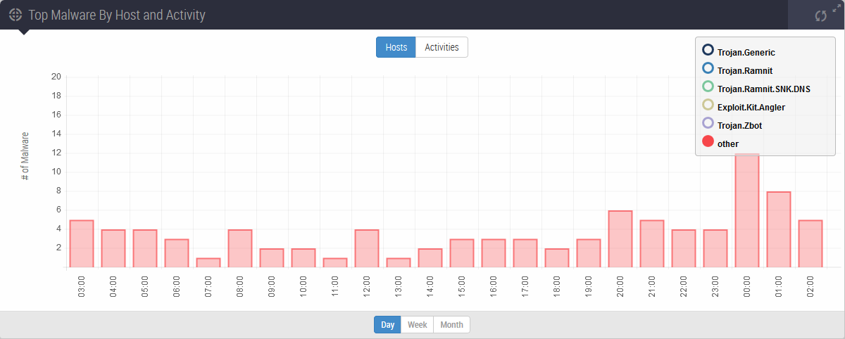The width and height of the screenshot is (845, 339).
Task: Select the Week time range
Action: (418, 325)
